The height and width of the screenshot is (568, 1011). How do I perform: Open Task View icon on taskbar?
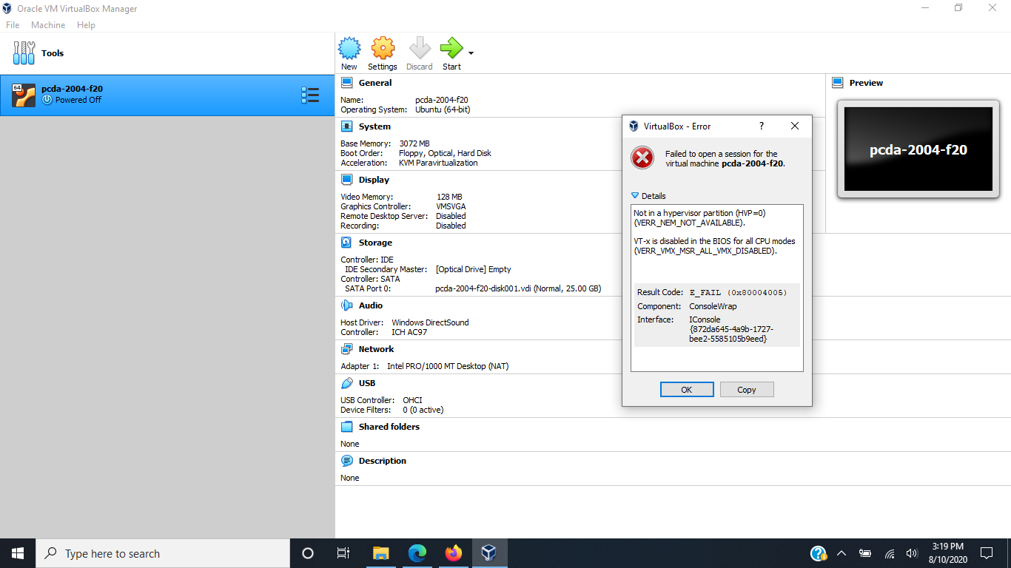tap(343, 553)
